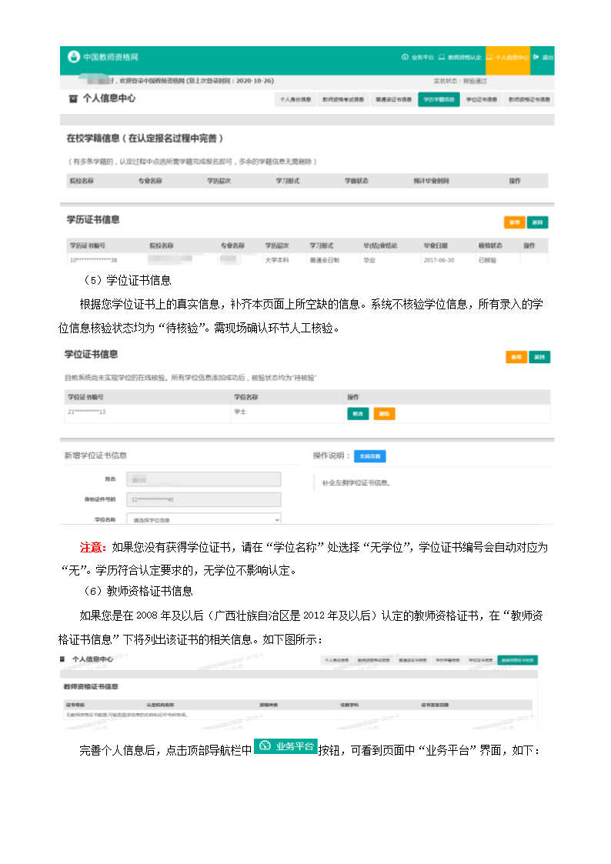Click the blue 关闭页面 button
This screenshot has height=864, width=611.
pyautogui.click(x=369, y=456)
